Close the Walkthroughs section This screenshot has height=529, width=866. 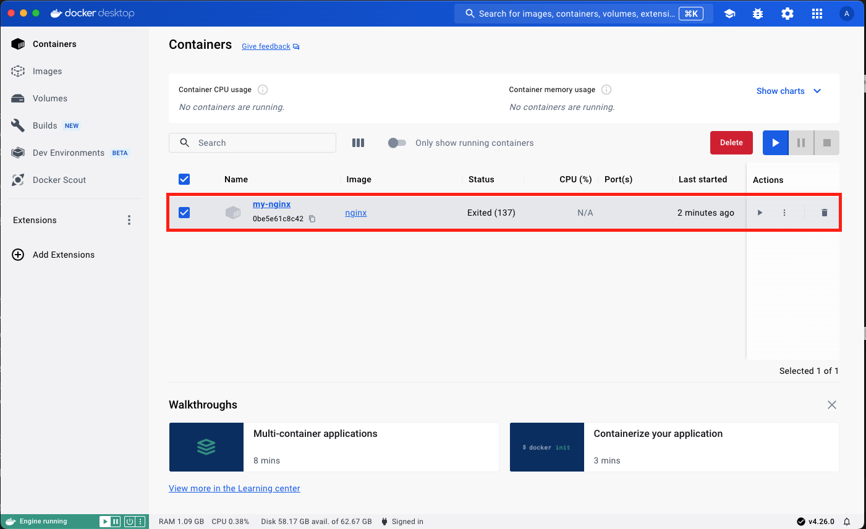pos(832,405)
